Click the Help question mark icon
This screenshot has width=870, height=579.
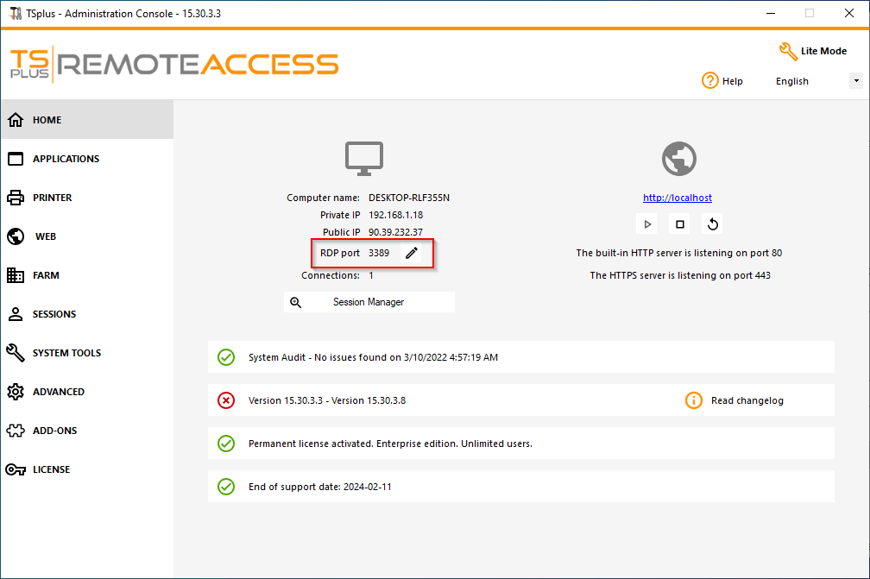pos(710,81)
